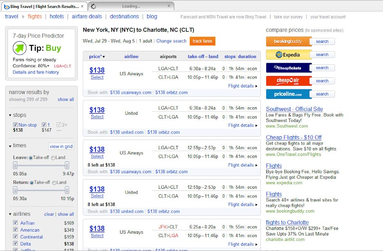This screenshot has width=383, height=251.
Task: Switch to the Loading tab
Action: 131,6
